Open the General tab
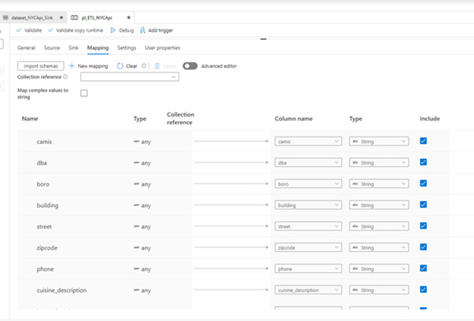 [26, 48]
